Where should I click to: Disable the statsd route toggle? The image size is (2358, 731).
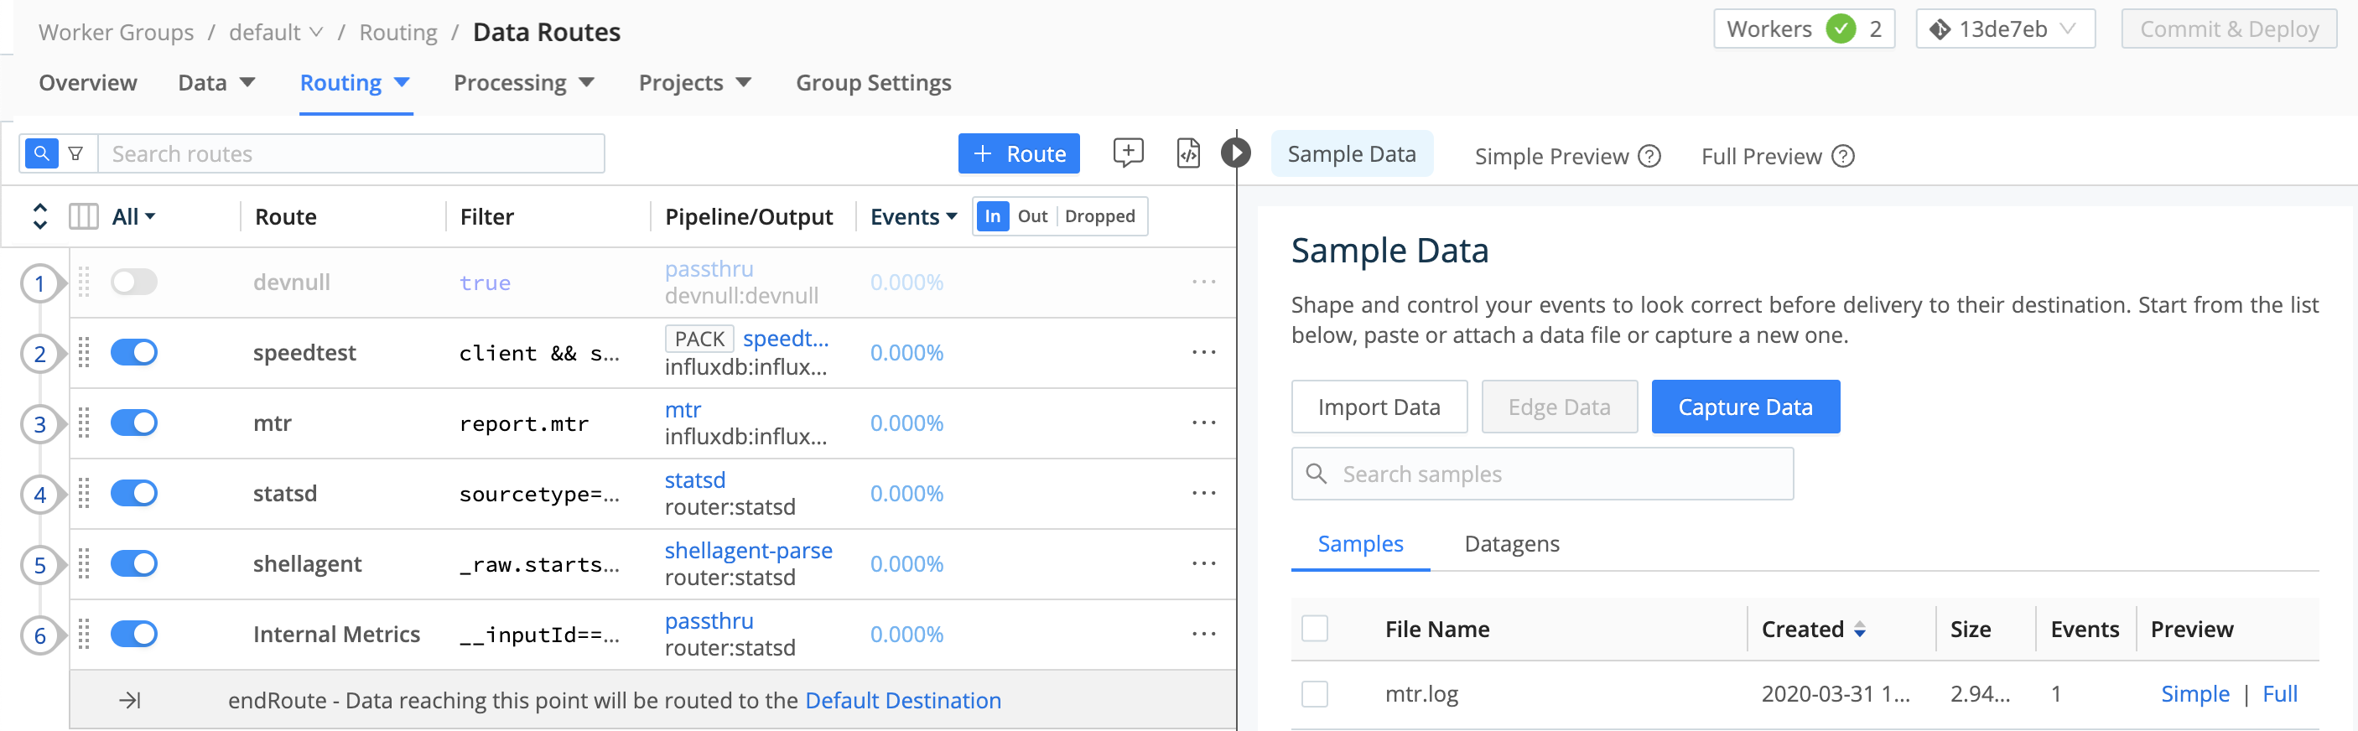click(133, 493)
